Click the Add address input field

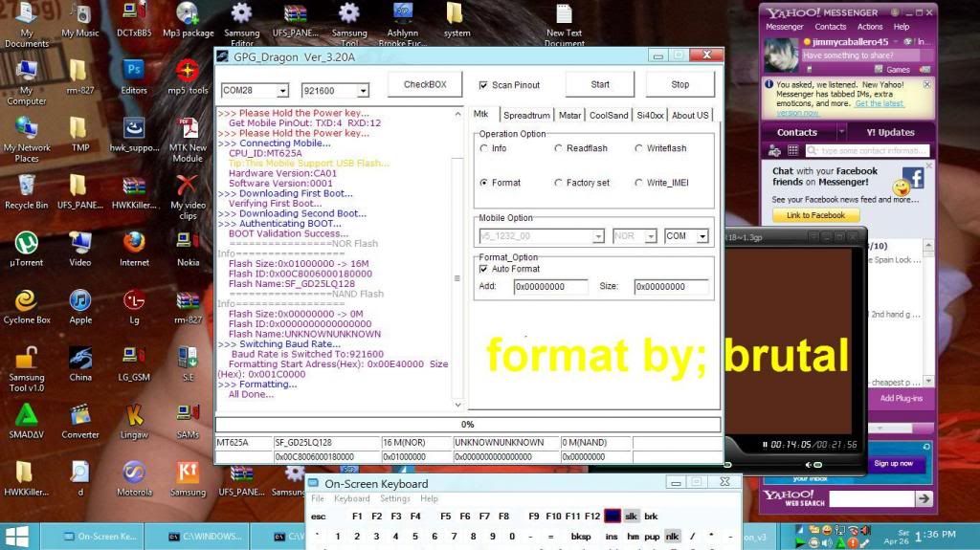[x=550, y=287]
